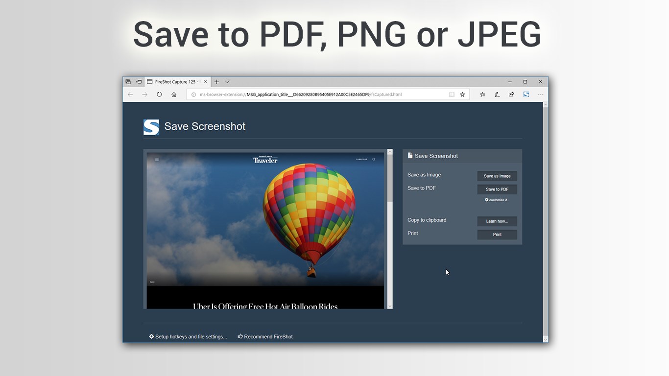Refresh the page with the reload icon
This screenshot has height=376, width=669.
point(160,94)
